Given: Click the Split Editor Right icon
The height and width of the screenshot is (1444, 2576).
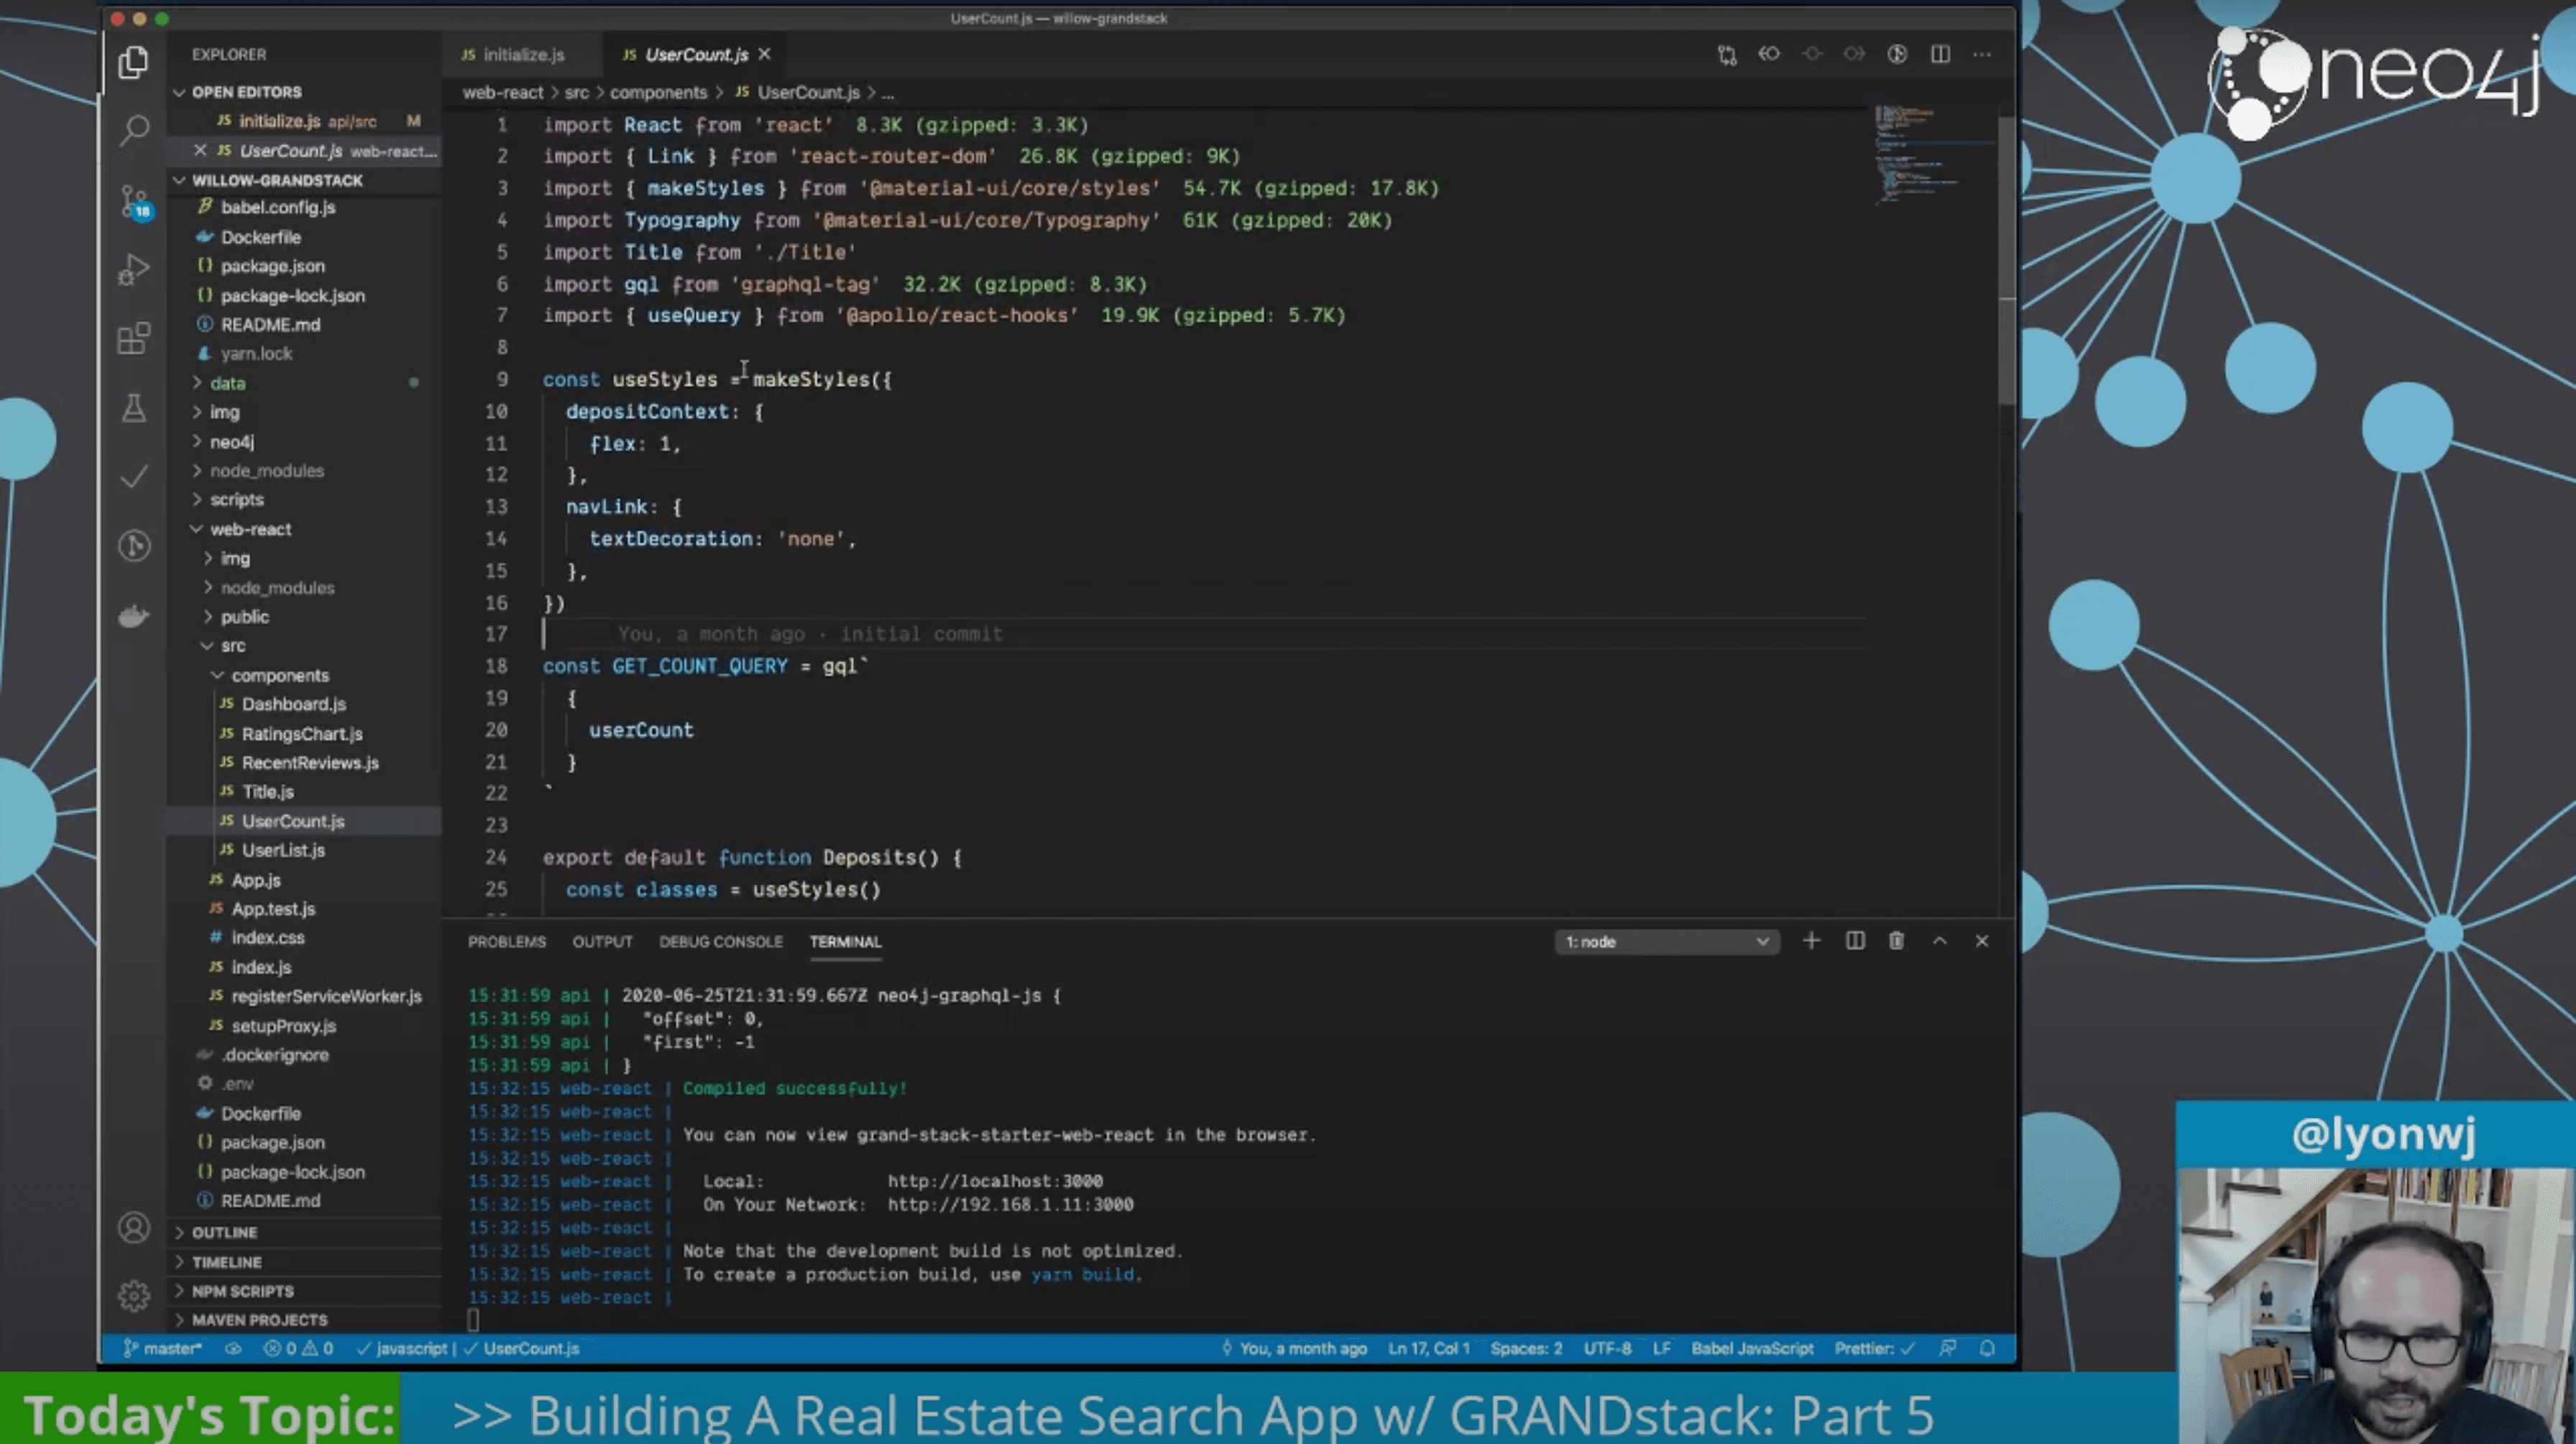Looking at the screenshot, I should click(1939, 54).
